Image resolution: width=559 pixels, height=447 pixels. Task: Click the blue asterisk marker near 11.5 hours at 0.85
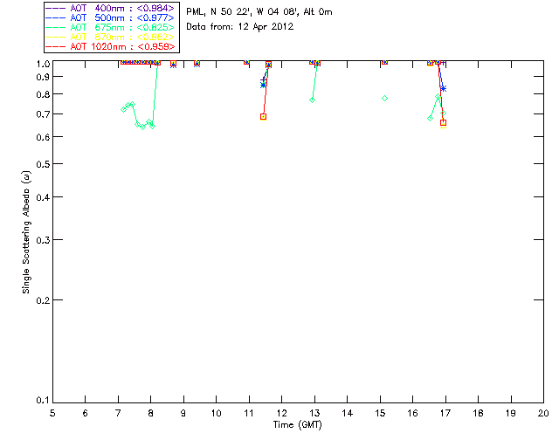[263, 85]
